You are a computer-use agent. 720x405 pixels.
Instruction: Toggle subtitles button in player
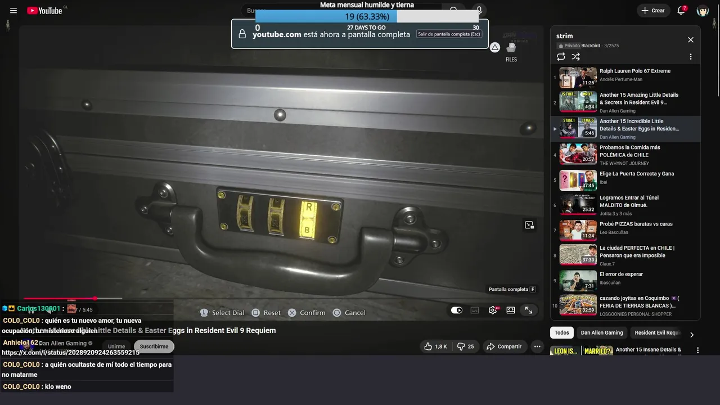(x=474, y=310)
